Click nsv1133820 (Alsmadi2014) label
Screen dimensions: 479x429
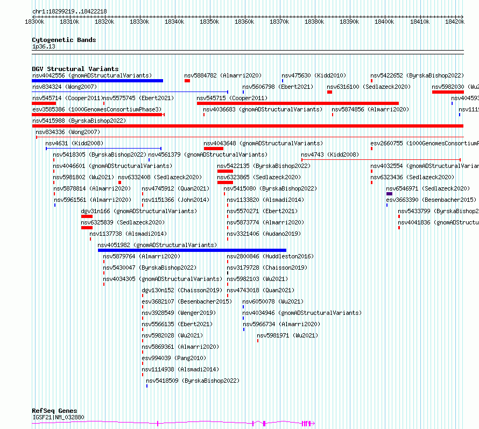click(x=265, y=200)
